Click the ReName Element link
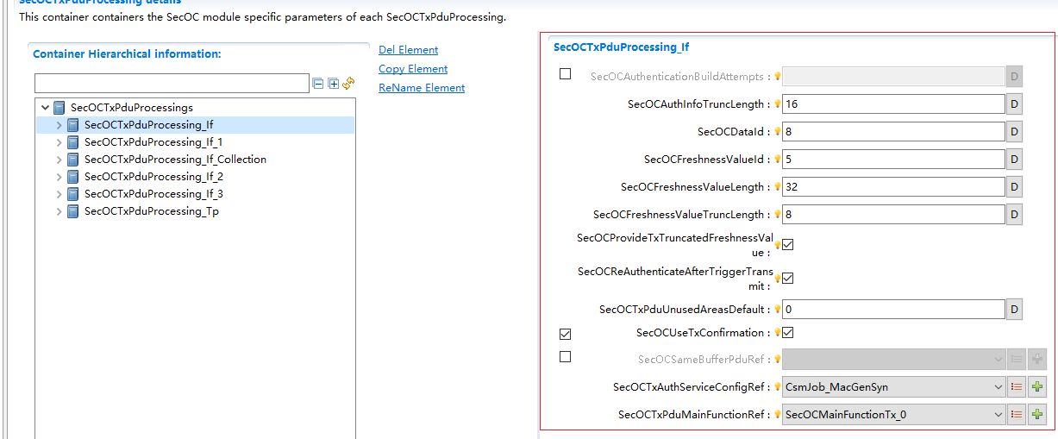 coord(421,88)
